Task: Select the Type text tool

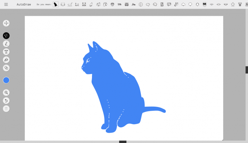Action: tap(6, 52)
